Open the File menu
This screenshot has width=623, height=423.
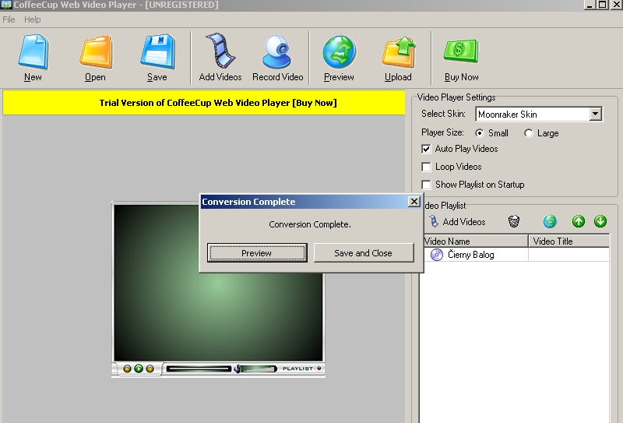coord(9,19)
